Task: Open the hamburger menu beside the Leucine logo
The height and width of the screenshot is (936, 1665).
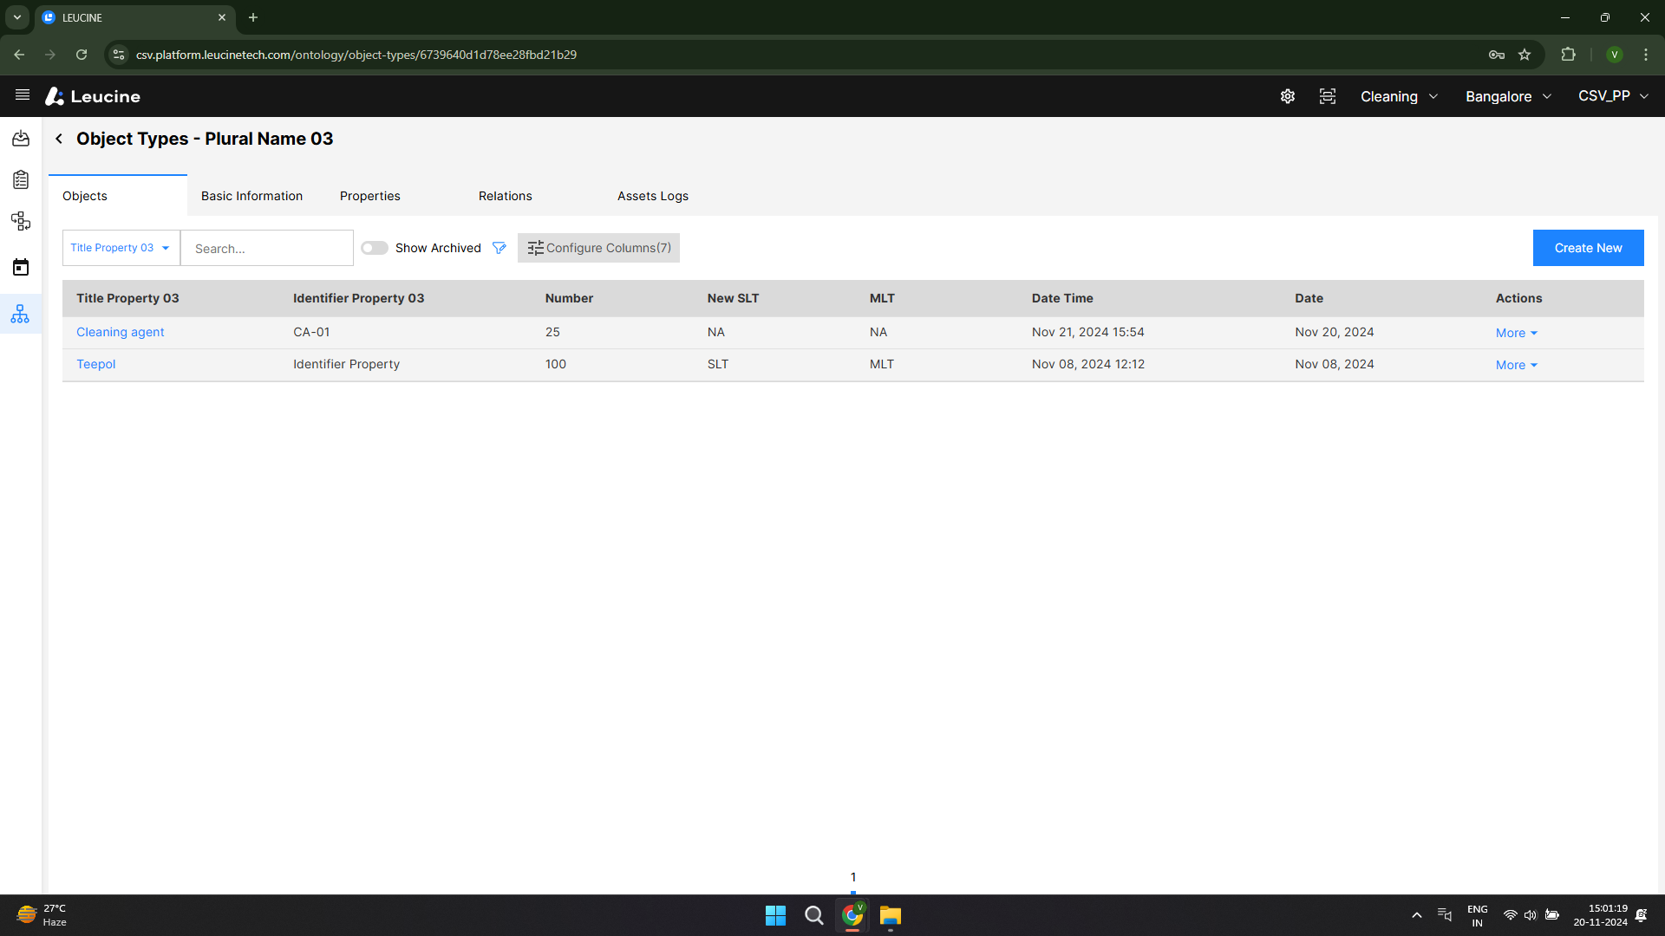Action: pos(23,95)
